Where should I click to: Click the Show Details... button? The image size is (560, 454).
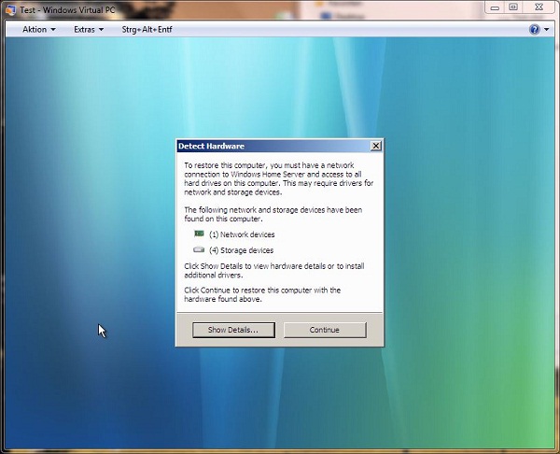pyautogui.click(x=233, y=330)
